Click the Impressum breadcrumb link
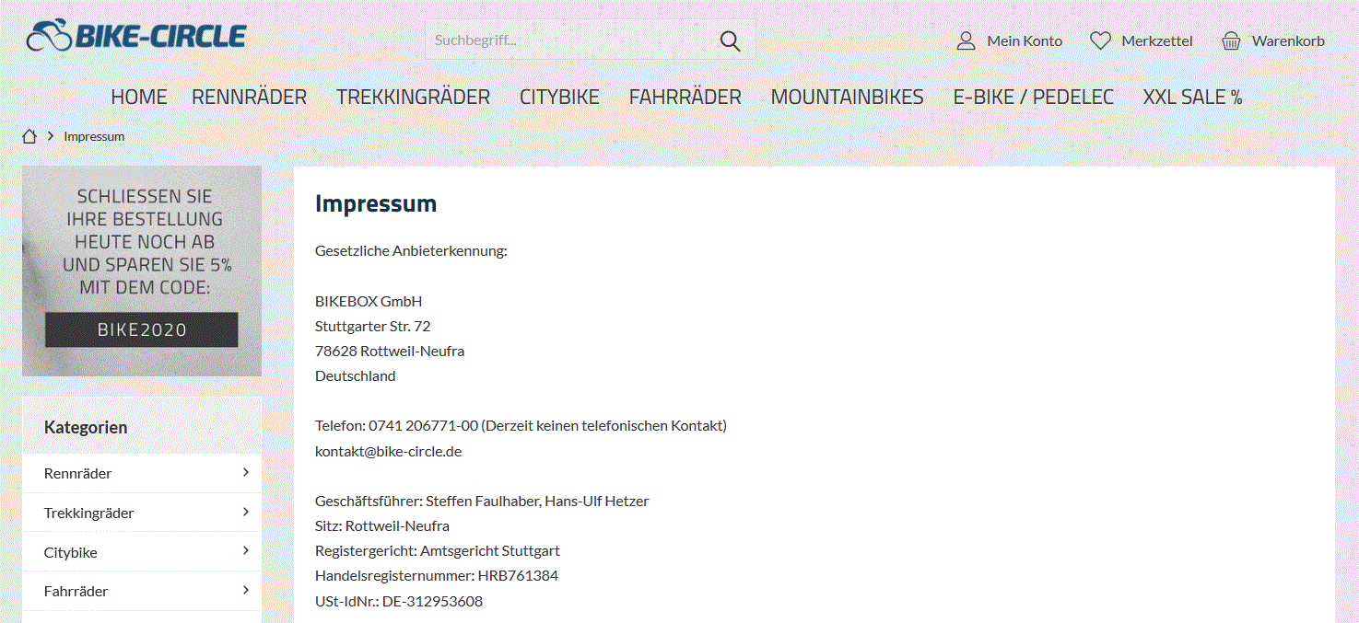1359x623 pixels. pos(94,136)
